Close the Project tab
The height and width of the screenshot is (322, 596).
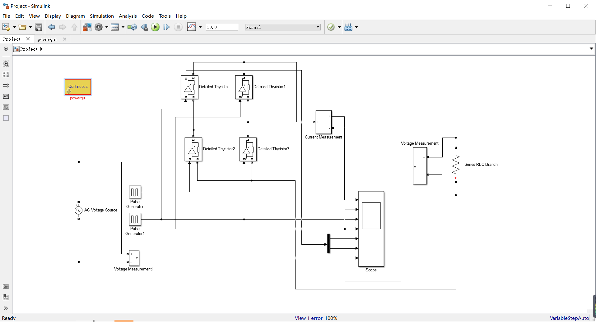(28, 39)
